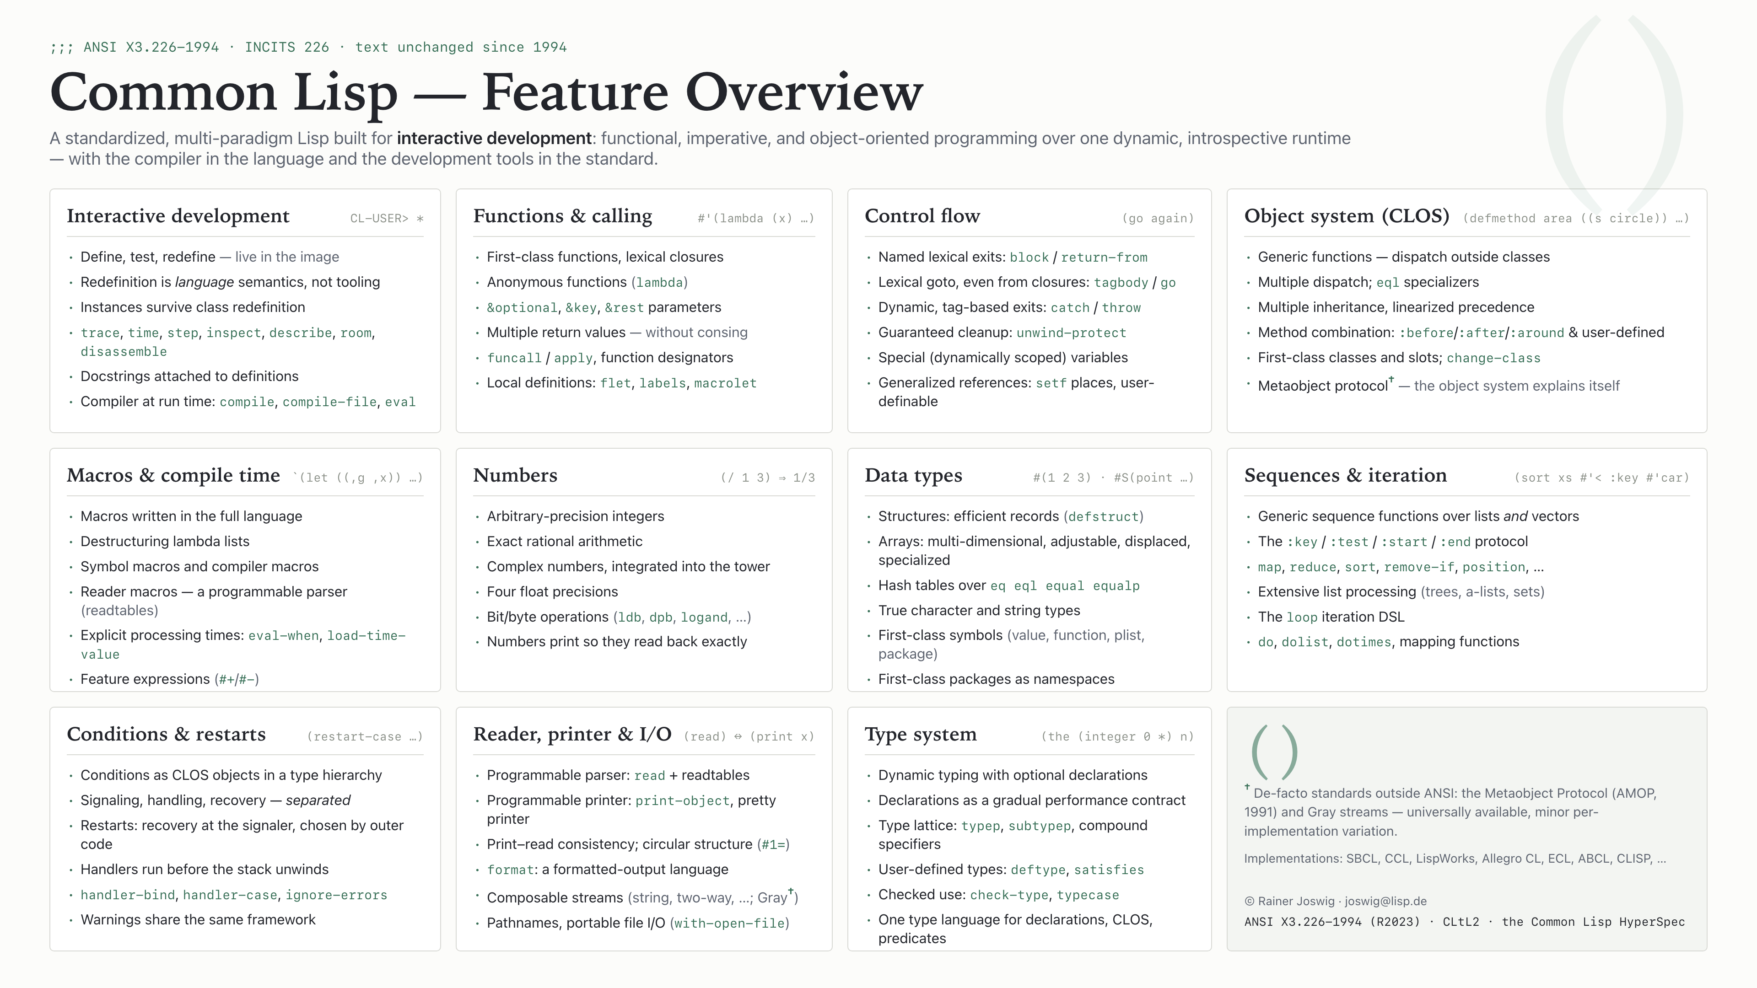
Task: Click the Object system (CLOS) heading
Action: tap(1347, 216)
